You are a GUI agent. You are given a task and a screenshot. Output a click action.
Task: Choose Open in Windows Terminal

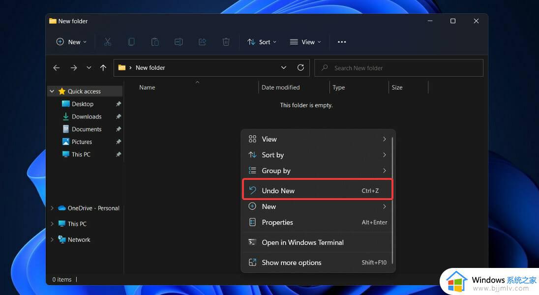(317, 242)
